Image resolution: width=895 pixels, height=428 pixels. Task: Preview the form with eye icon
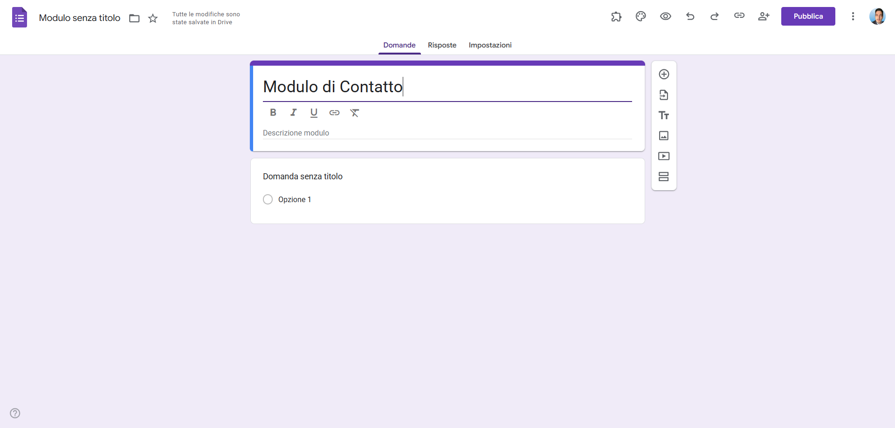click(x=666, y=16)
